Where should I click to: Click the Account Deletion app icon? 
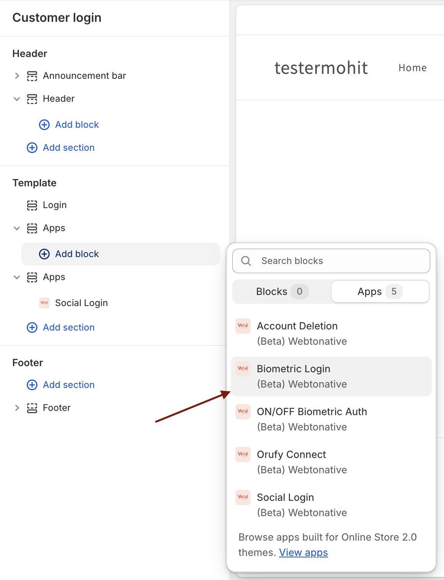[x=243, y=326]
